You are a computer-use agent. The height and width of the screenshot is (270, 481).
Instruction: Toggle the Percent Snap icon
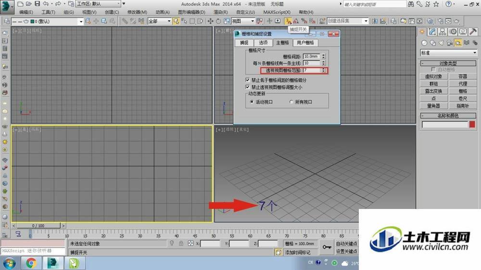pyautogui.click(x=304, y=21)
